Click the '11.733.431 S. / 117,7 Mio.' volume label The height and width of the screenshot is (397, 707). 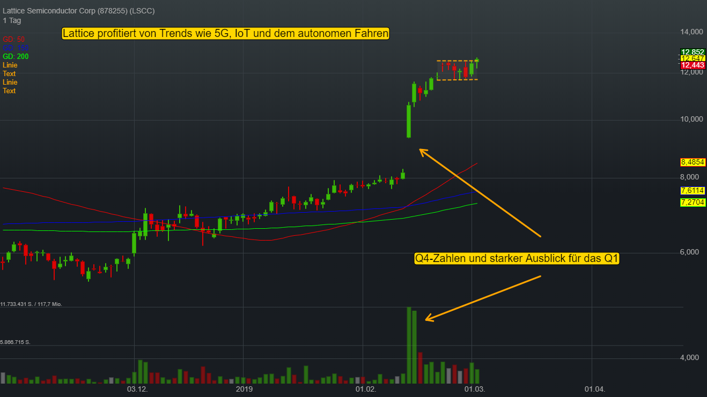point(32,304)
